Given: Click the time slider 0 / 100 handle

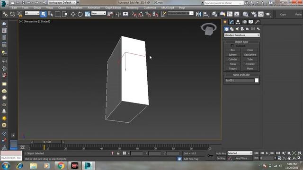Looking at the screenshot, I should pos(47,142).
